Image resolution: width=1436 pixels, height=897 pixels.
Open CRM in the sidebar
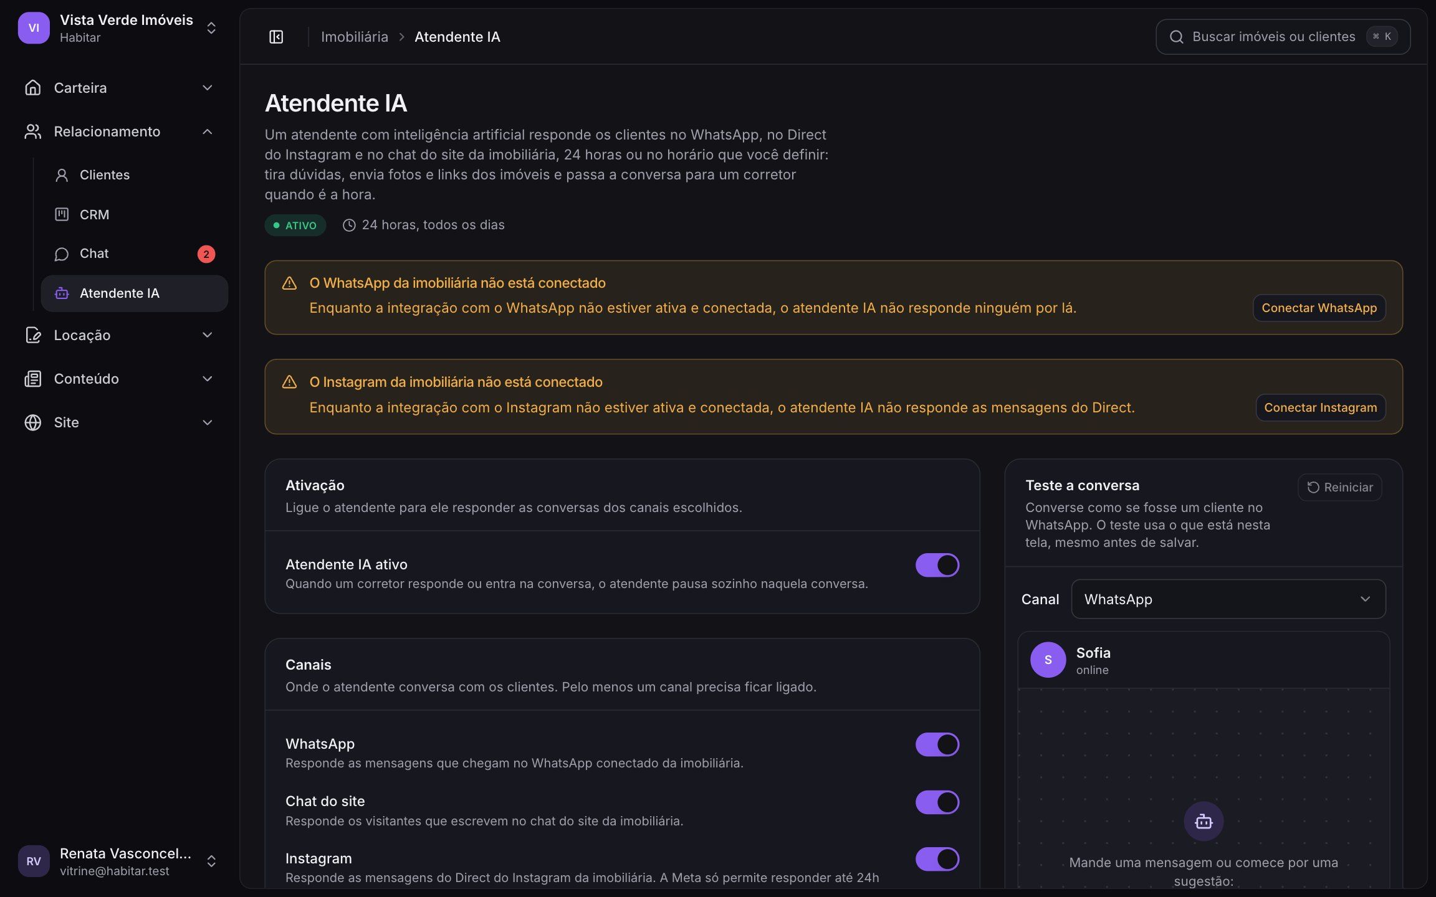[x=134, y=214]
